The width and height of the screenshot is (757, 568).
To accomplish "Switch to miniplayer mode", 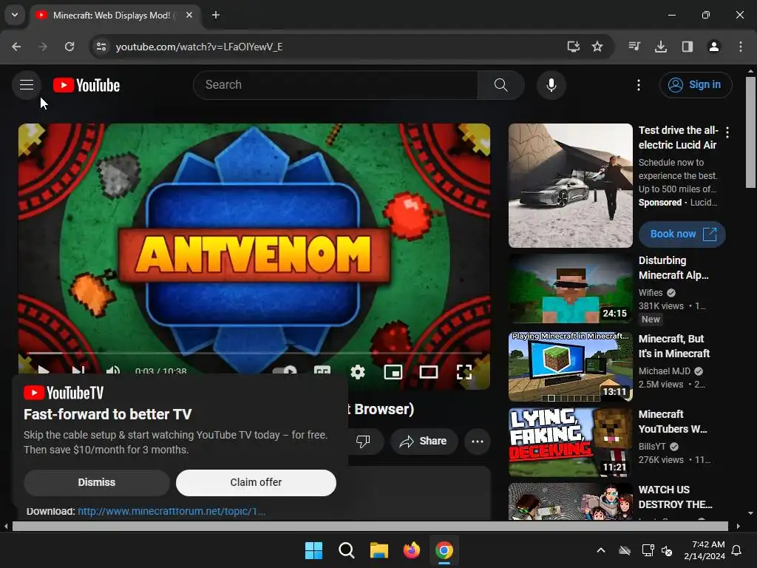I will [x=393, y=371].
